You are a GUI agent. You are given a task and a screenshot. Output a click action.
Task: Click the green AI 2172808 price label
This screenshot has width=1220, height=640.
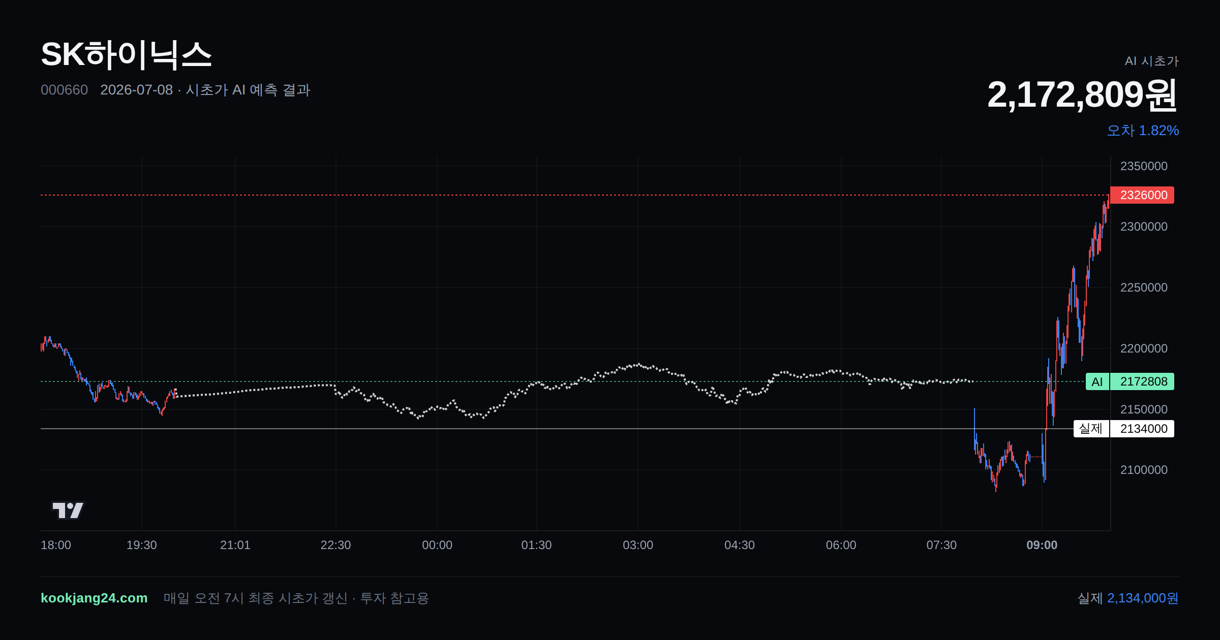tap(1130, 381)
